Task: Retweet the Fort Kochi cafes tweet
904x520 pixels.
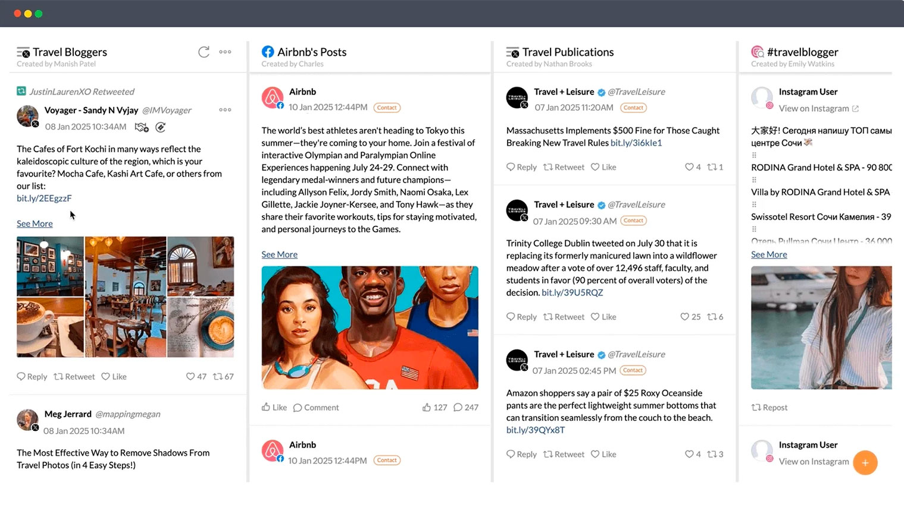Action: click(x=74, y=377)
